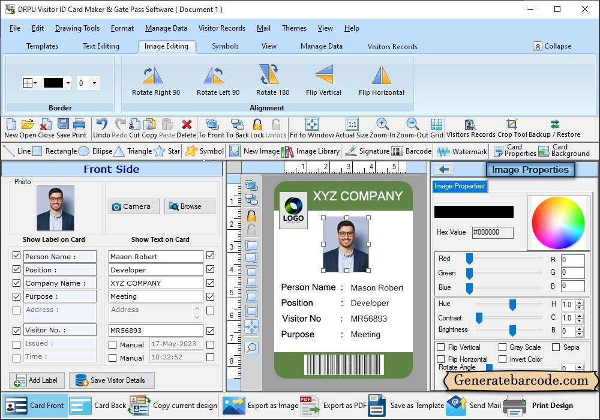Click the Hue slider handle
Screen dimensions: 600x420
coord(512,305)
